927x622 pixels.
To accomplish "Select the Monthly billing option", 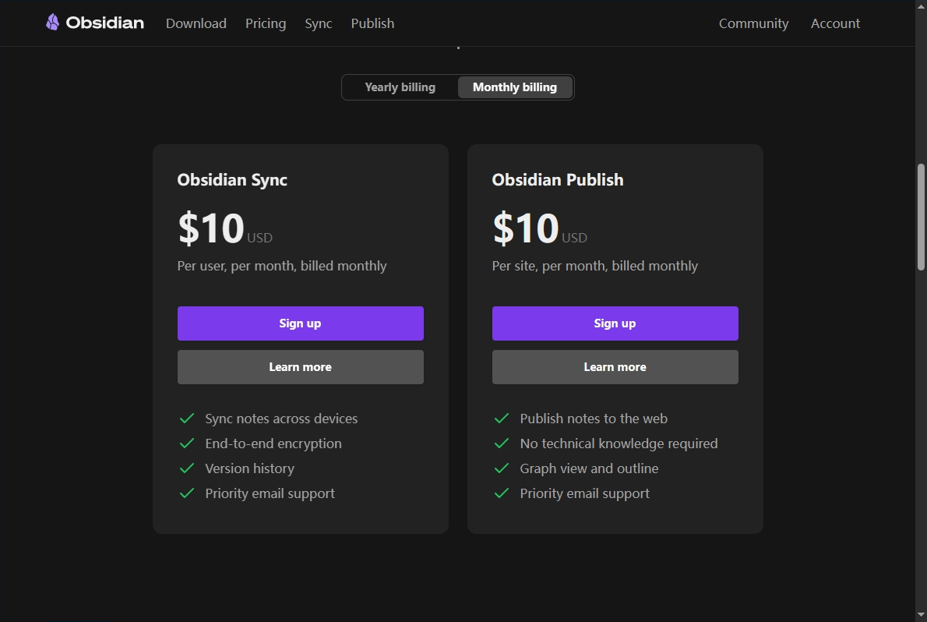I will coord(515,87).
